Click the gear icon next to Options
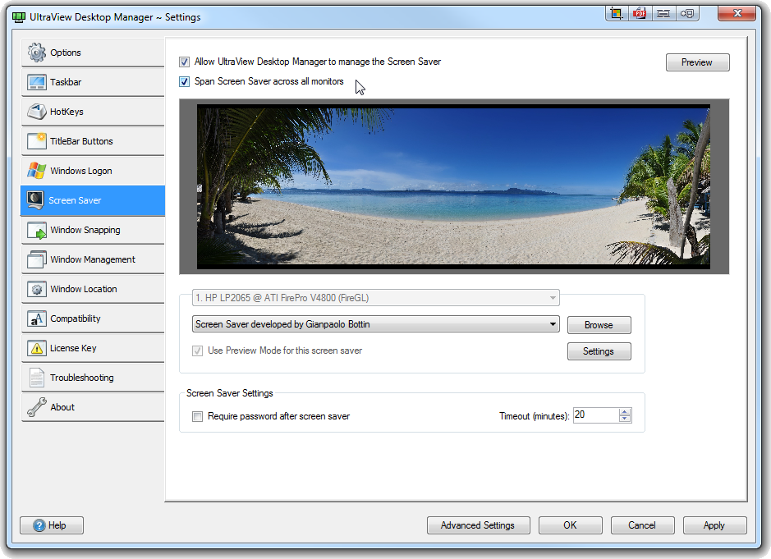The image size is (771, 559). [x=37, y=53]
